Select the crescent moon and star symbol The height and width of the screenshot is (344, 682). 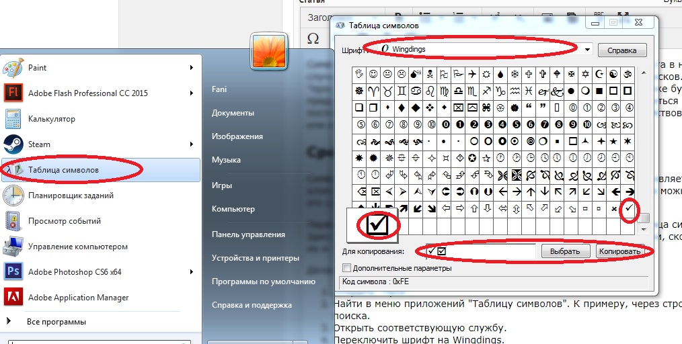click(x=599, y=75)
